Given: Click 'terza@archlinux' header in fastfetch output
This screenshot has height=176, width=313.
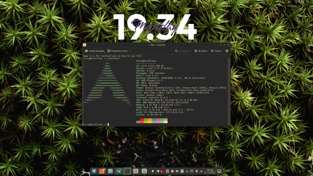Looking at the screenshot, I should point(146,61).
